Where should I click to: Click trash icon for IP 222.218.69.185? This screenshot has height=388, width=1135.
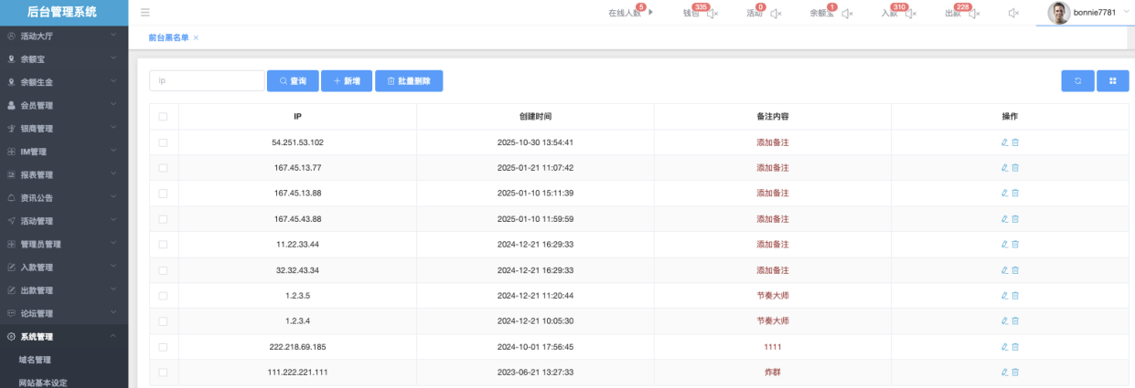(x=1015, y=347)
